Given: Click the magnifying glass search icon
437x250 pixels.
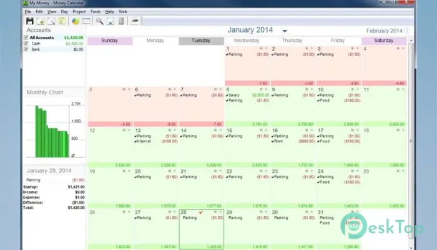Looking at the screenshot, I should (99, 21).
